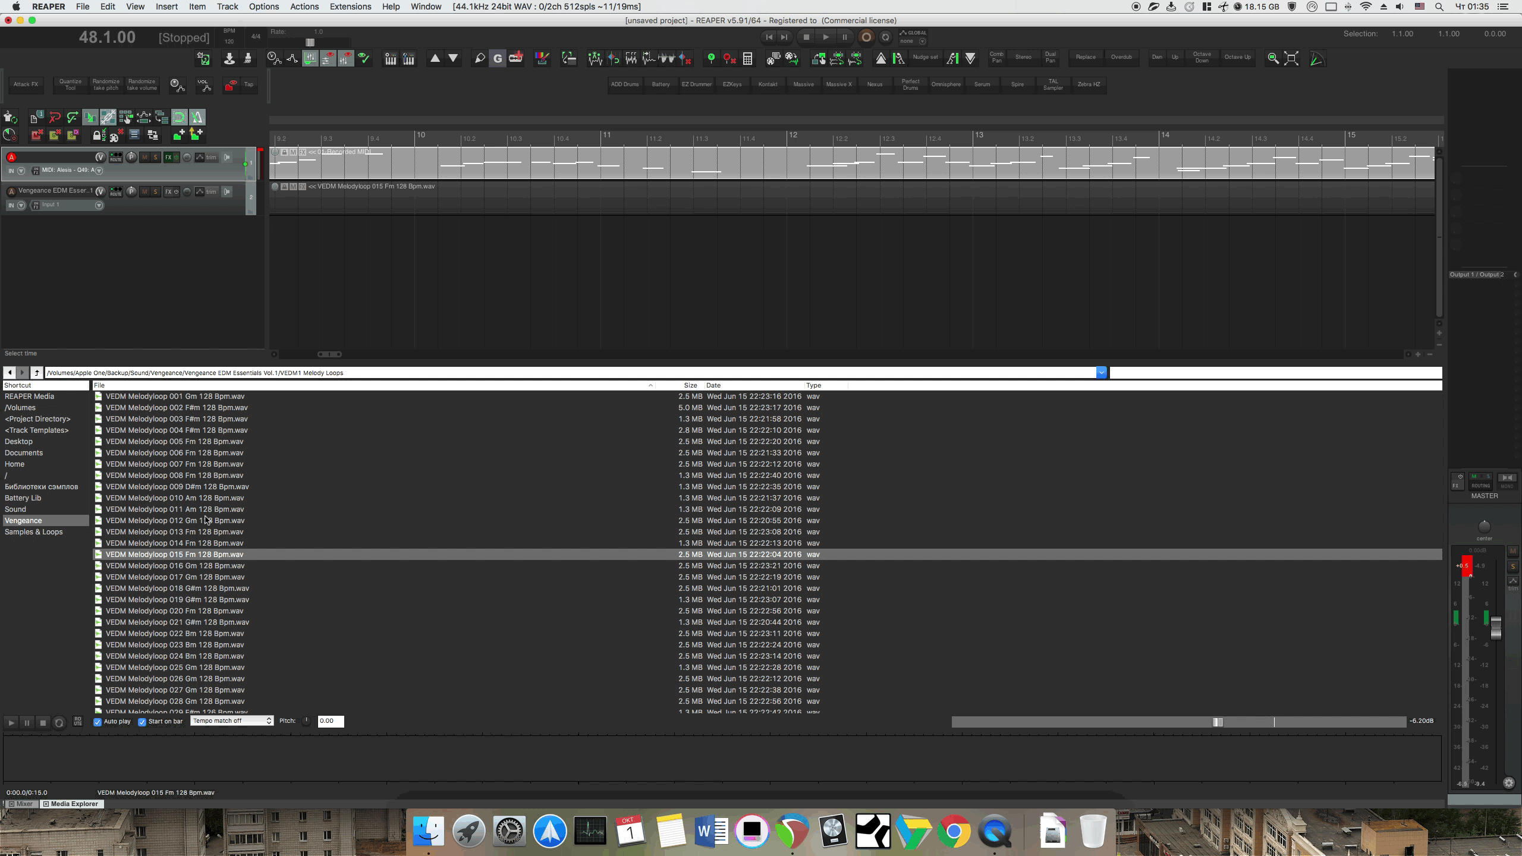Open the Tempo match off dropdown

click(x=232, y=720)
